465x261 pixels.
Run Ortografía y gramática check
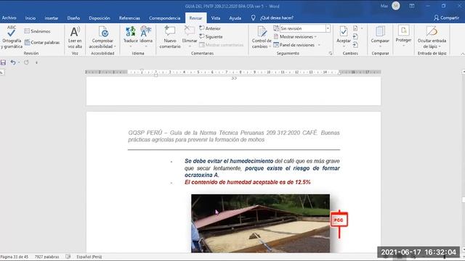[12, 37]
